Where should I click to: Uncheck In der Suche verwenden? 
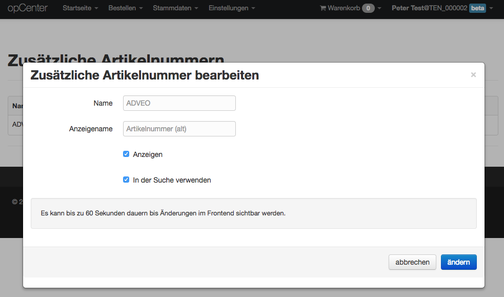coord(126,180)
